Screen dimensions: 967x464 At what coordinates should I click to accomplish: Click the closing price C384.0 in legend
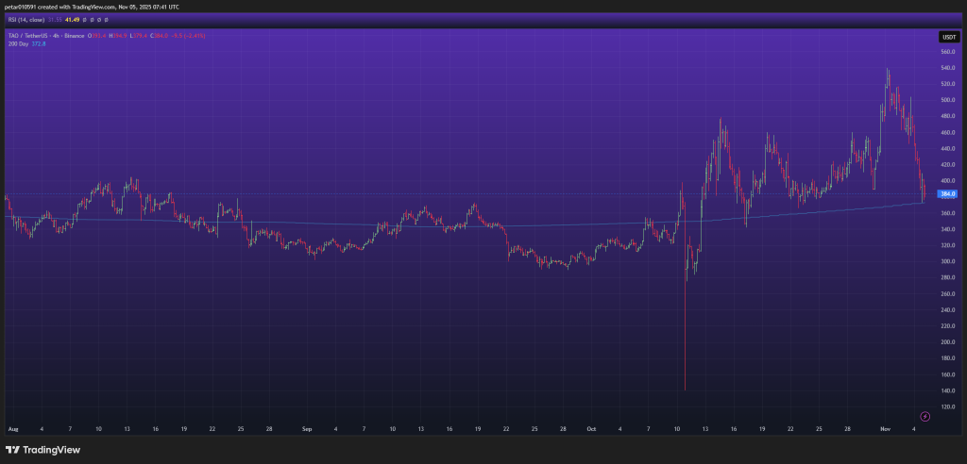pos(161,36)
